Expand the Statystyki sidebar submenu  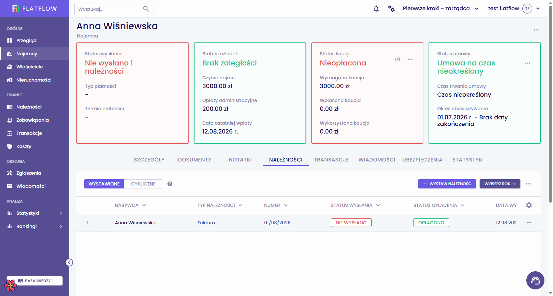coord(61,213)
